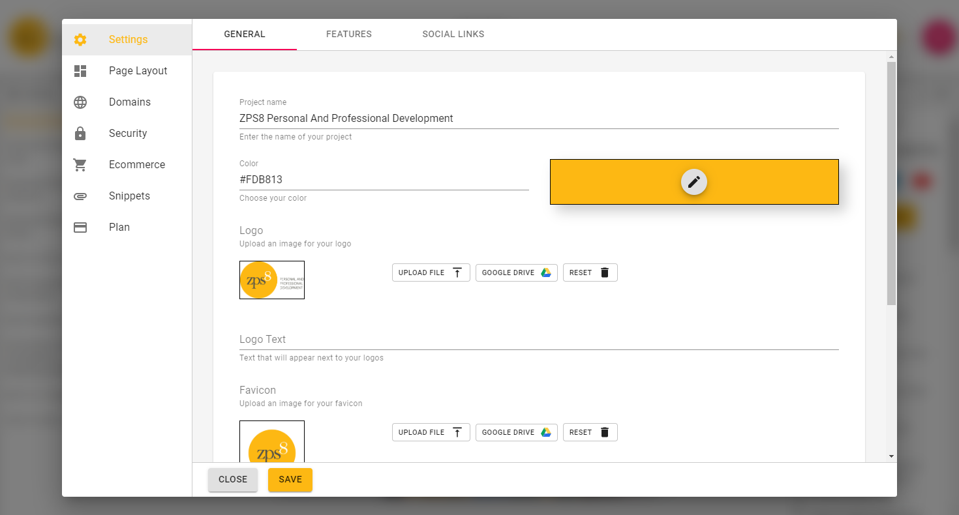The width and height of the screenshot is (959, 515).
Task: Click the Save button
Action: [x=290, y=480]
